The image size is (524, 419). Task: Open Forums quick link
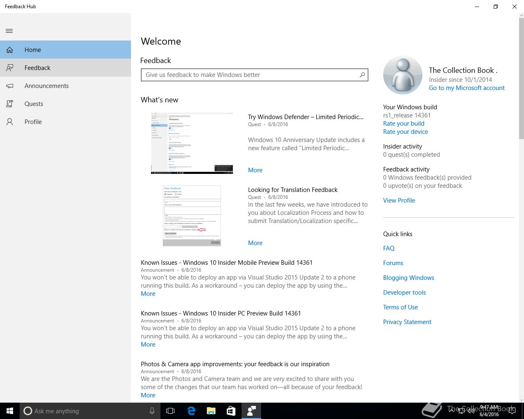pos(393,263)
